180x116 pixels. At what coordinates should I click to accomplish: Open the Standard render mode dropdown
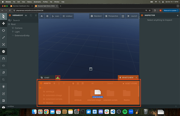tap(96, 16)
